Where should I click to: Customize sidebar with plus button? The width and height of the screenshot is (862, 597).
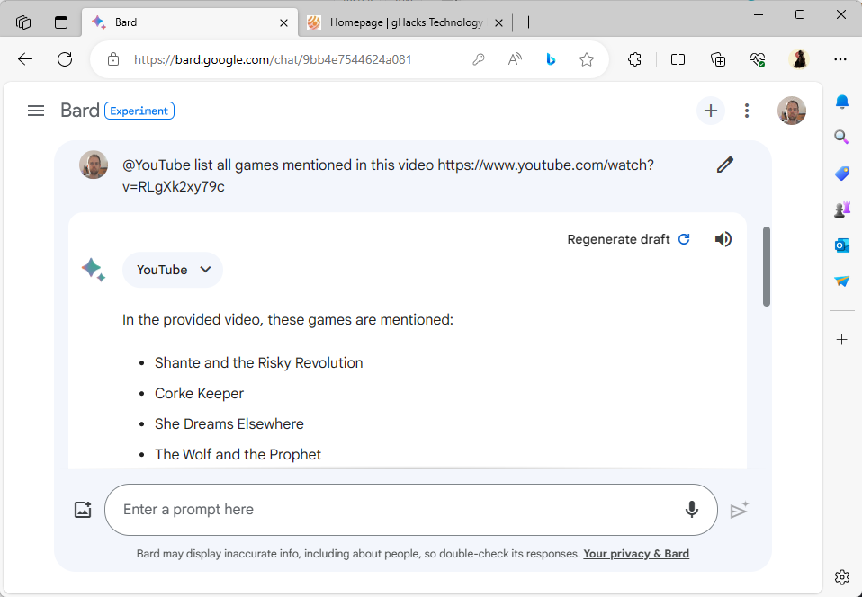(841, 340)
